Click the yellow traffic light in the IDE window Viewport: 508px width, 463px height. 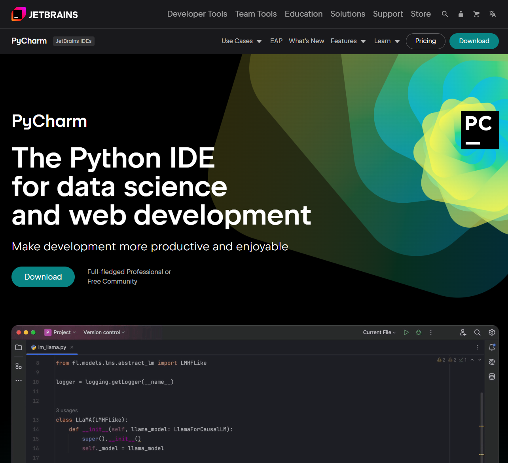[x=26, y=332]
